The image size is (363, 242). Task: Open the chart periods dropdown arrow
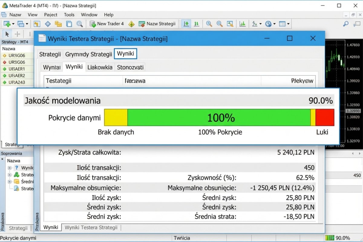[274, 24]
